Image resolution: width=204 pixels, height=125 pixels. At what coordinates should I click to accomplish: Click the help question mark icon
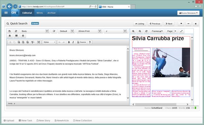click(x=90, y=42)
